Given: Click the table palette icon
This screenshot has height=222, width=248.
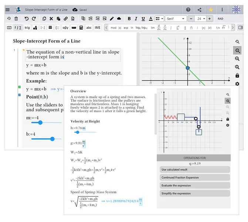Looking at the screenshot, I should point(50,28).
